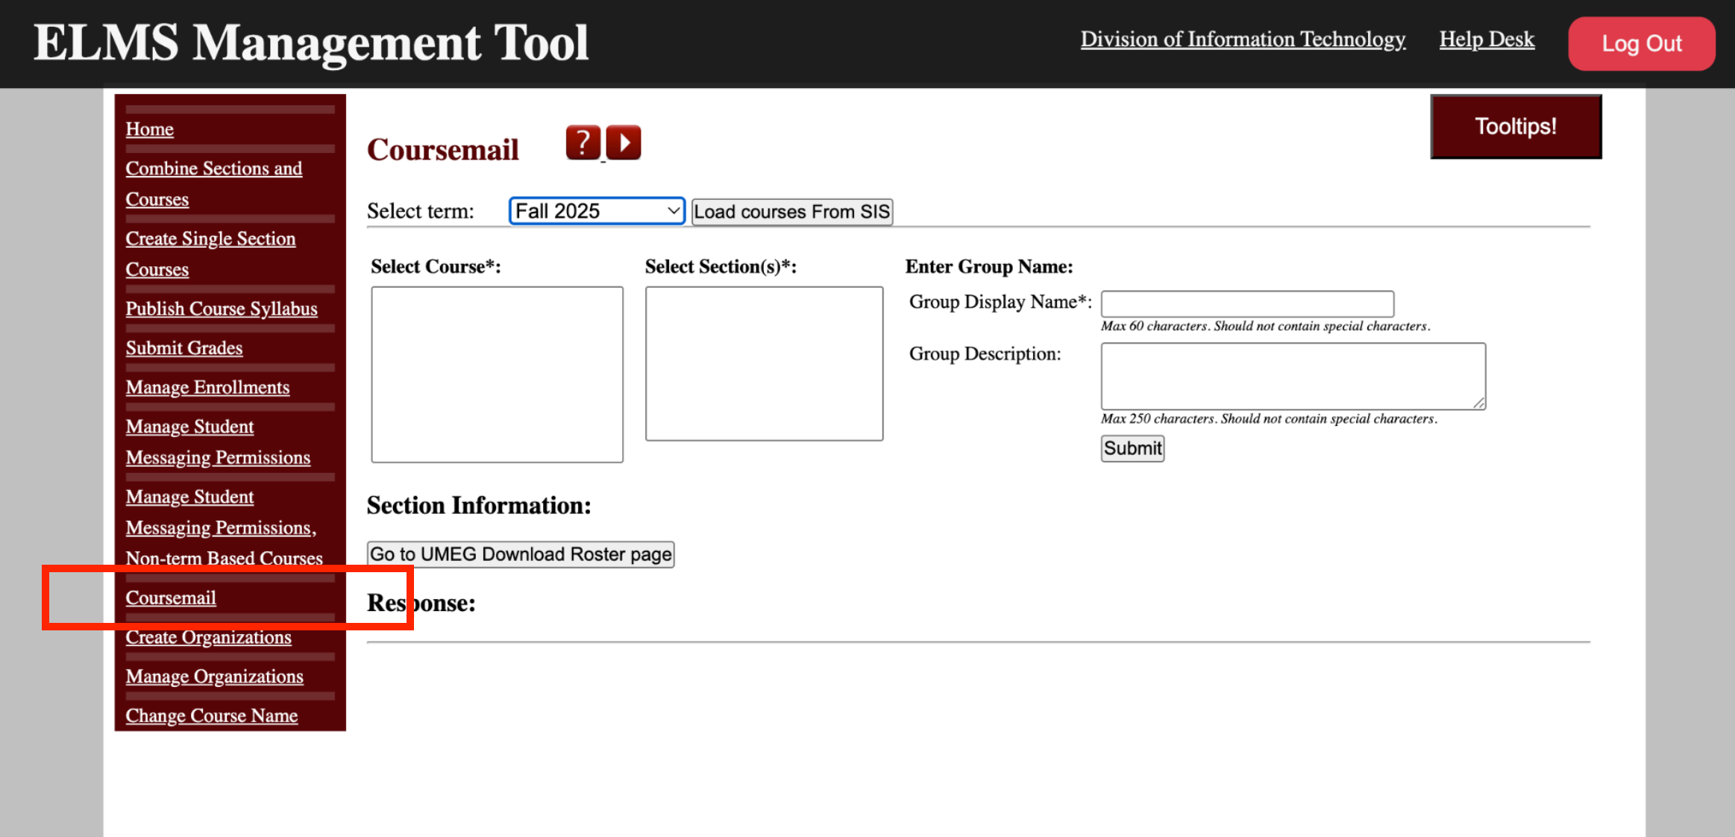Viewport: 1735px width, 837px height.
Task: Open the Select term dropdown
Action: (x=595, y=210)
